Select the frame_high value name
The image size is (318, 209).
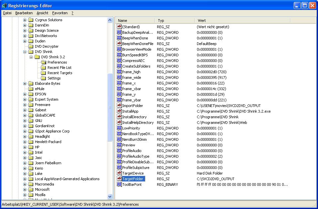[x=131, y=72]
